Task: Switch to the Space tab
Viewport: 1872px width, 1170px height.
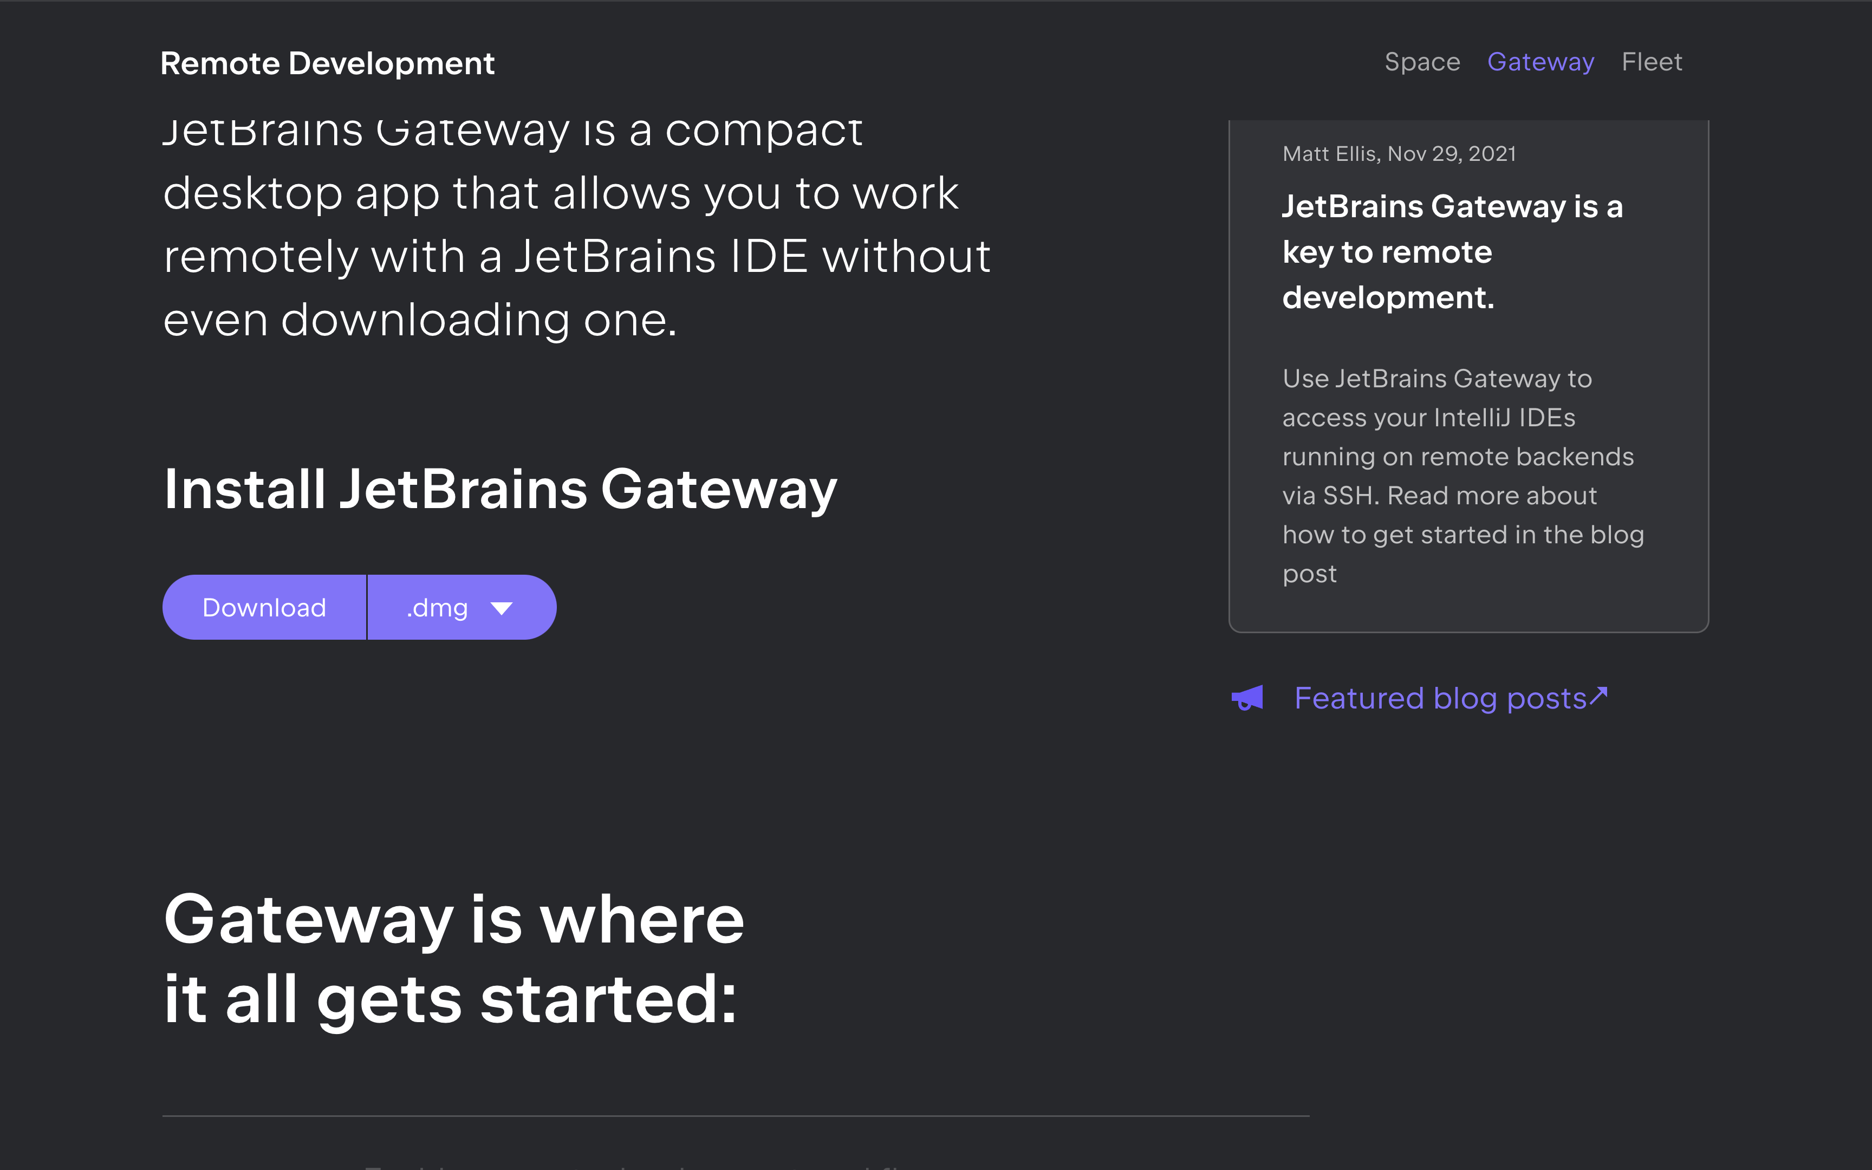Action: 1422,62
